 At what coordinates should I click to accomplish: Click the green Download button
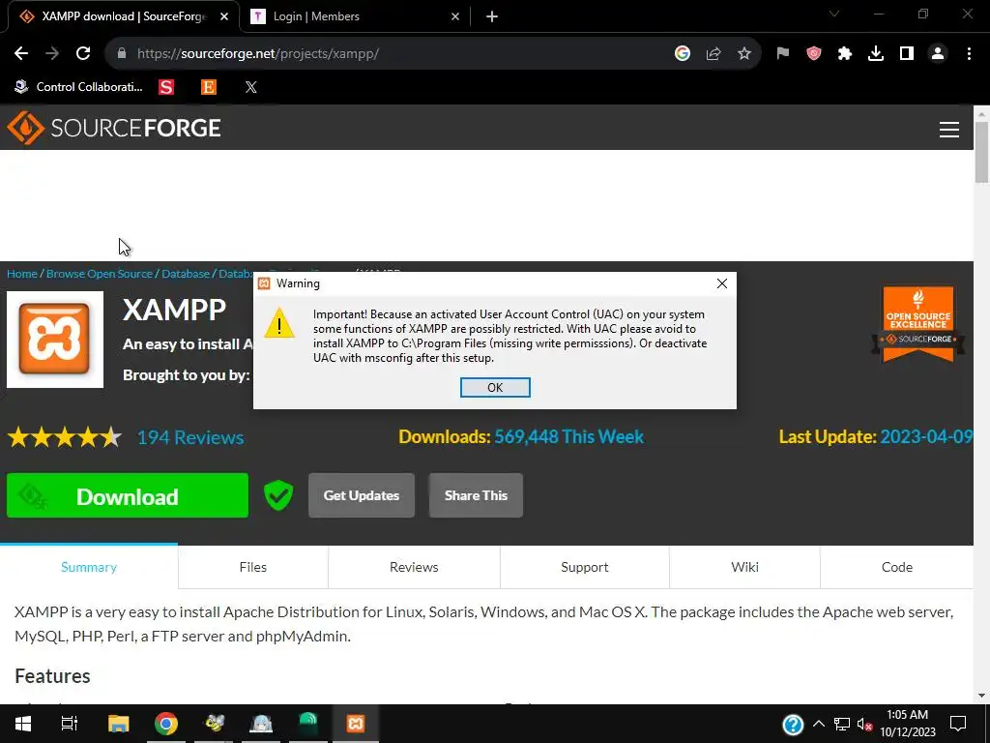click(x=128, y=496)
